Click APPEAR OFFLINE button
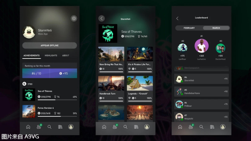The height and width of the screenshot is (141, 251). 49,45
